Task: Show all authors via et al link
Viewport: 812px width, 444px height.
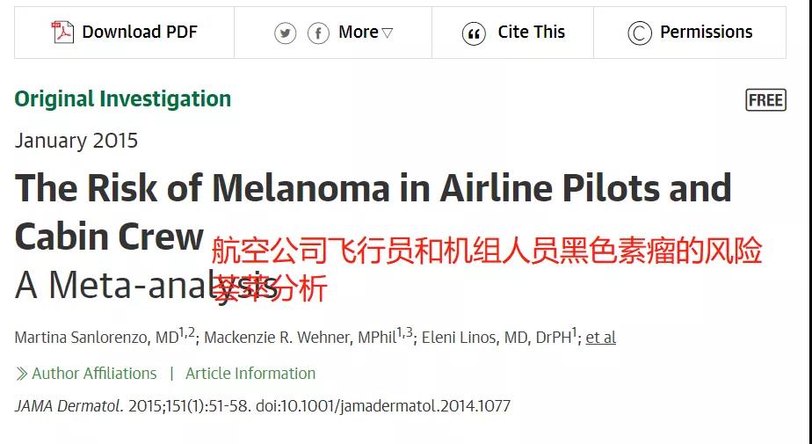Action: pos(601,338)
